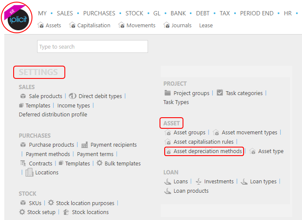Click the Movements submenu icon
The width and height of the screenshot is (302, 220).
click(x=121, y=25)
